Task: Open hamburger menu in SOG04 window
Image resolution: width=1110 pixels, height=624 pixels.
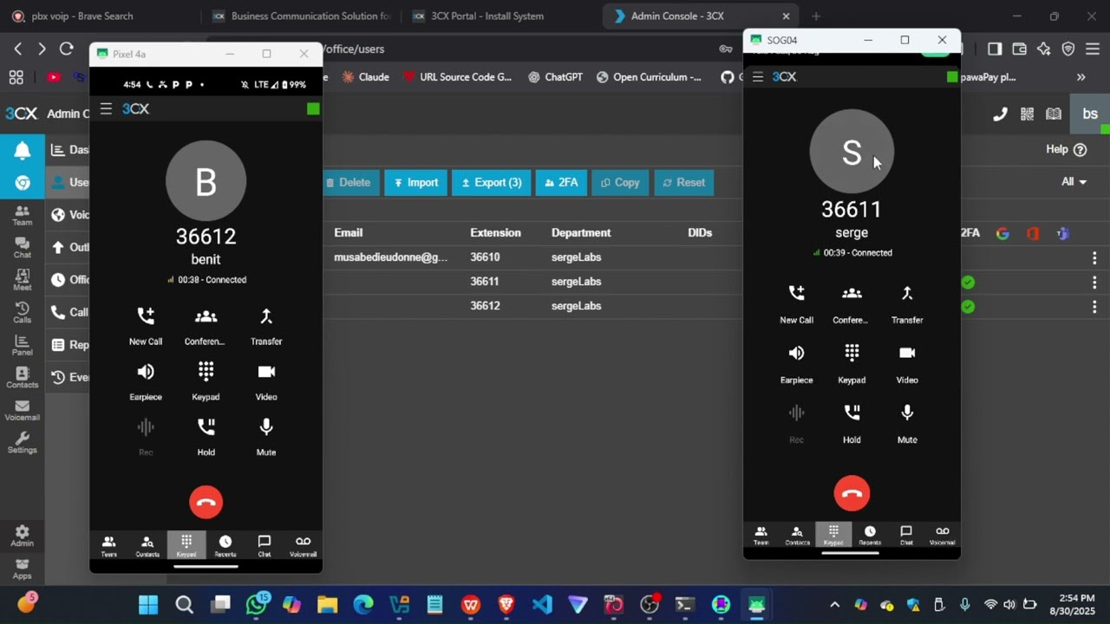Action: (758, 77)
